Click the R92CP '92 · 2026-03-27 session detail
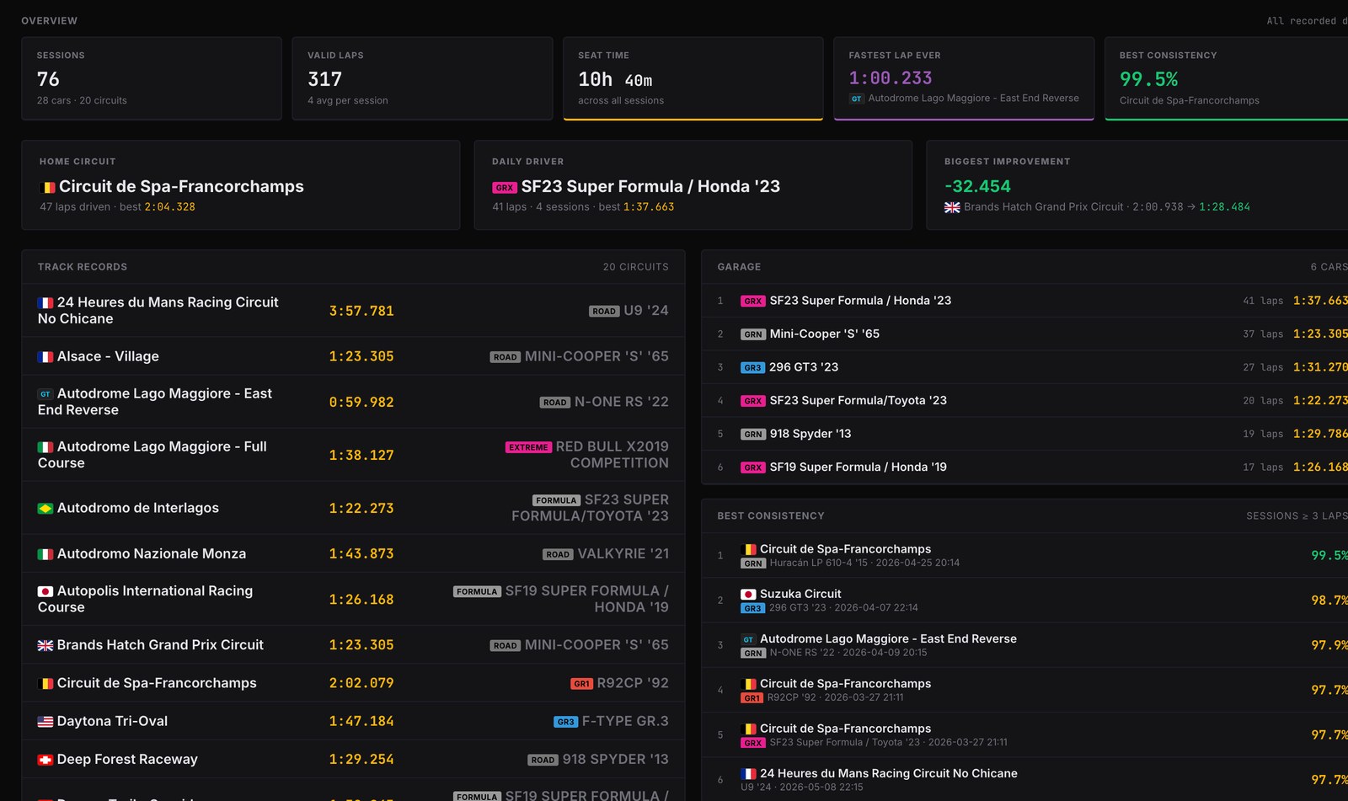Image resolution: width=1348 pixels, height=801 pixels. click(x=835, y=698)
